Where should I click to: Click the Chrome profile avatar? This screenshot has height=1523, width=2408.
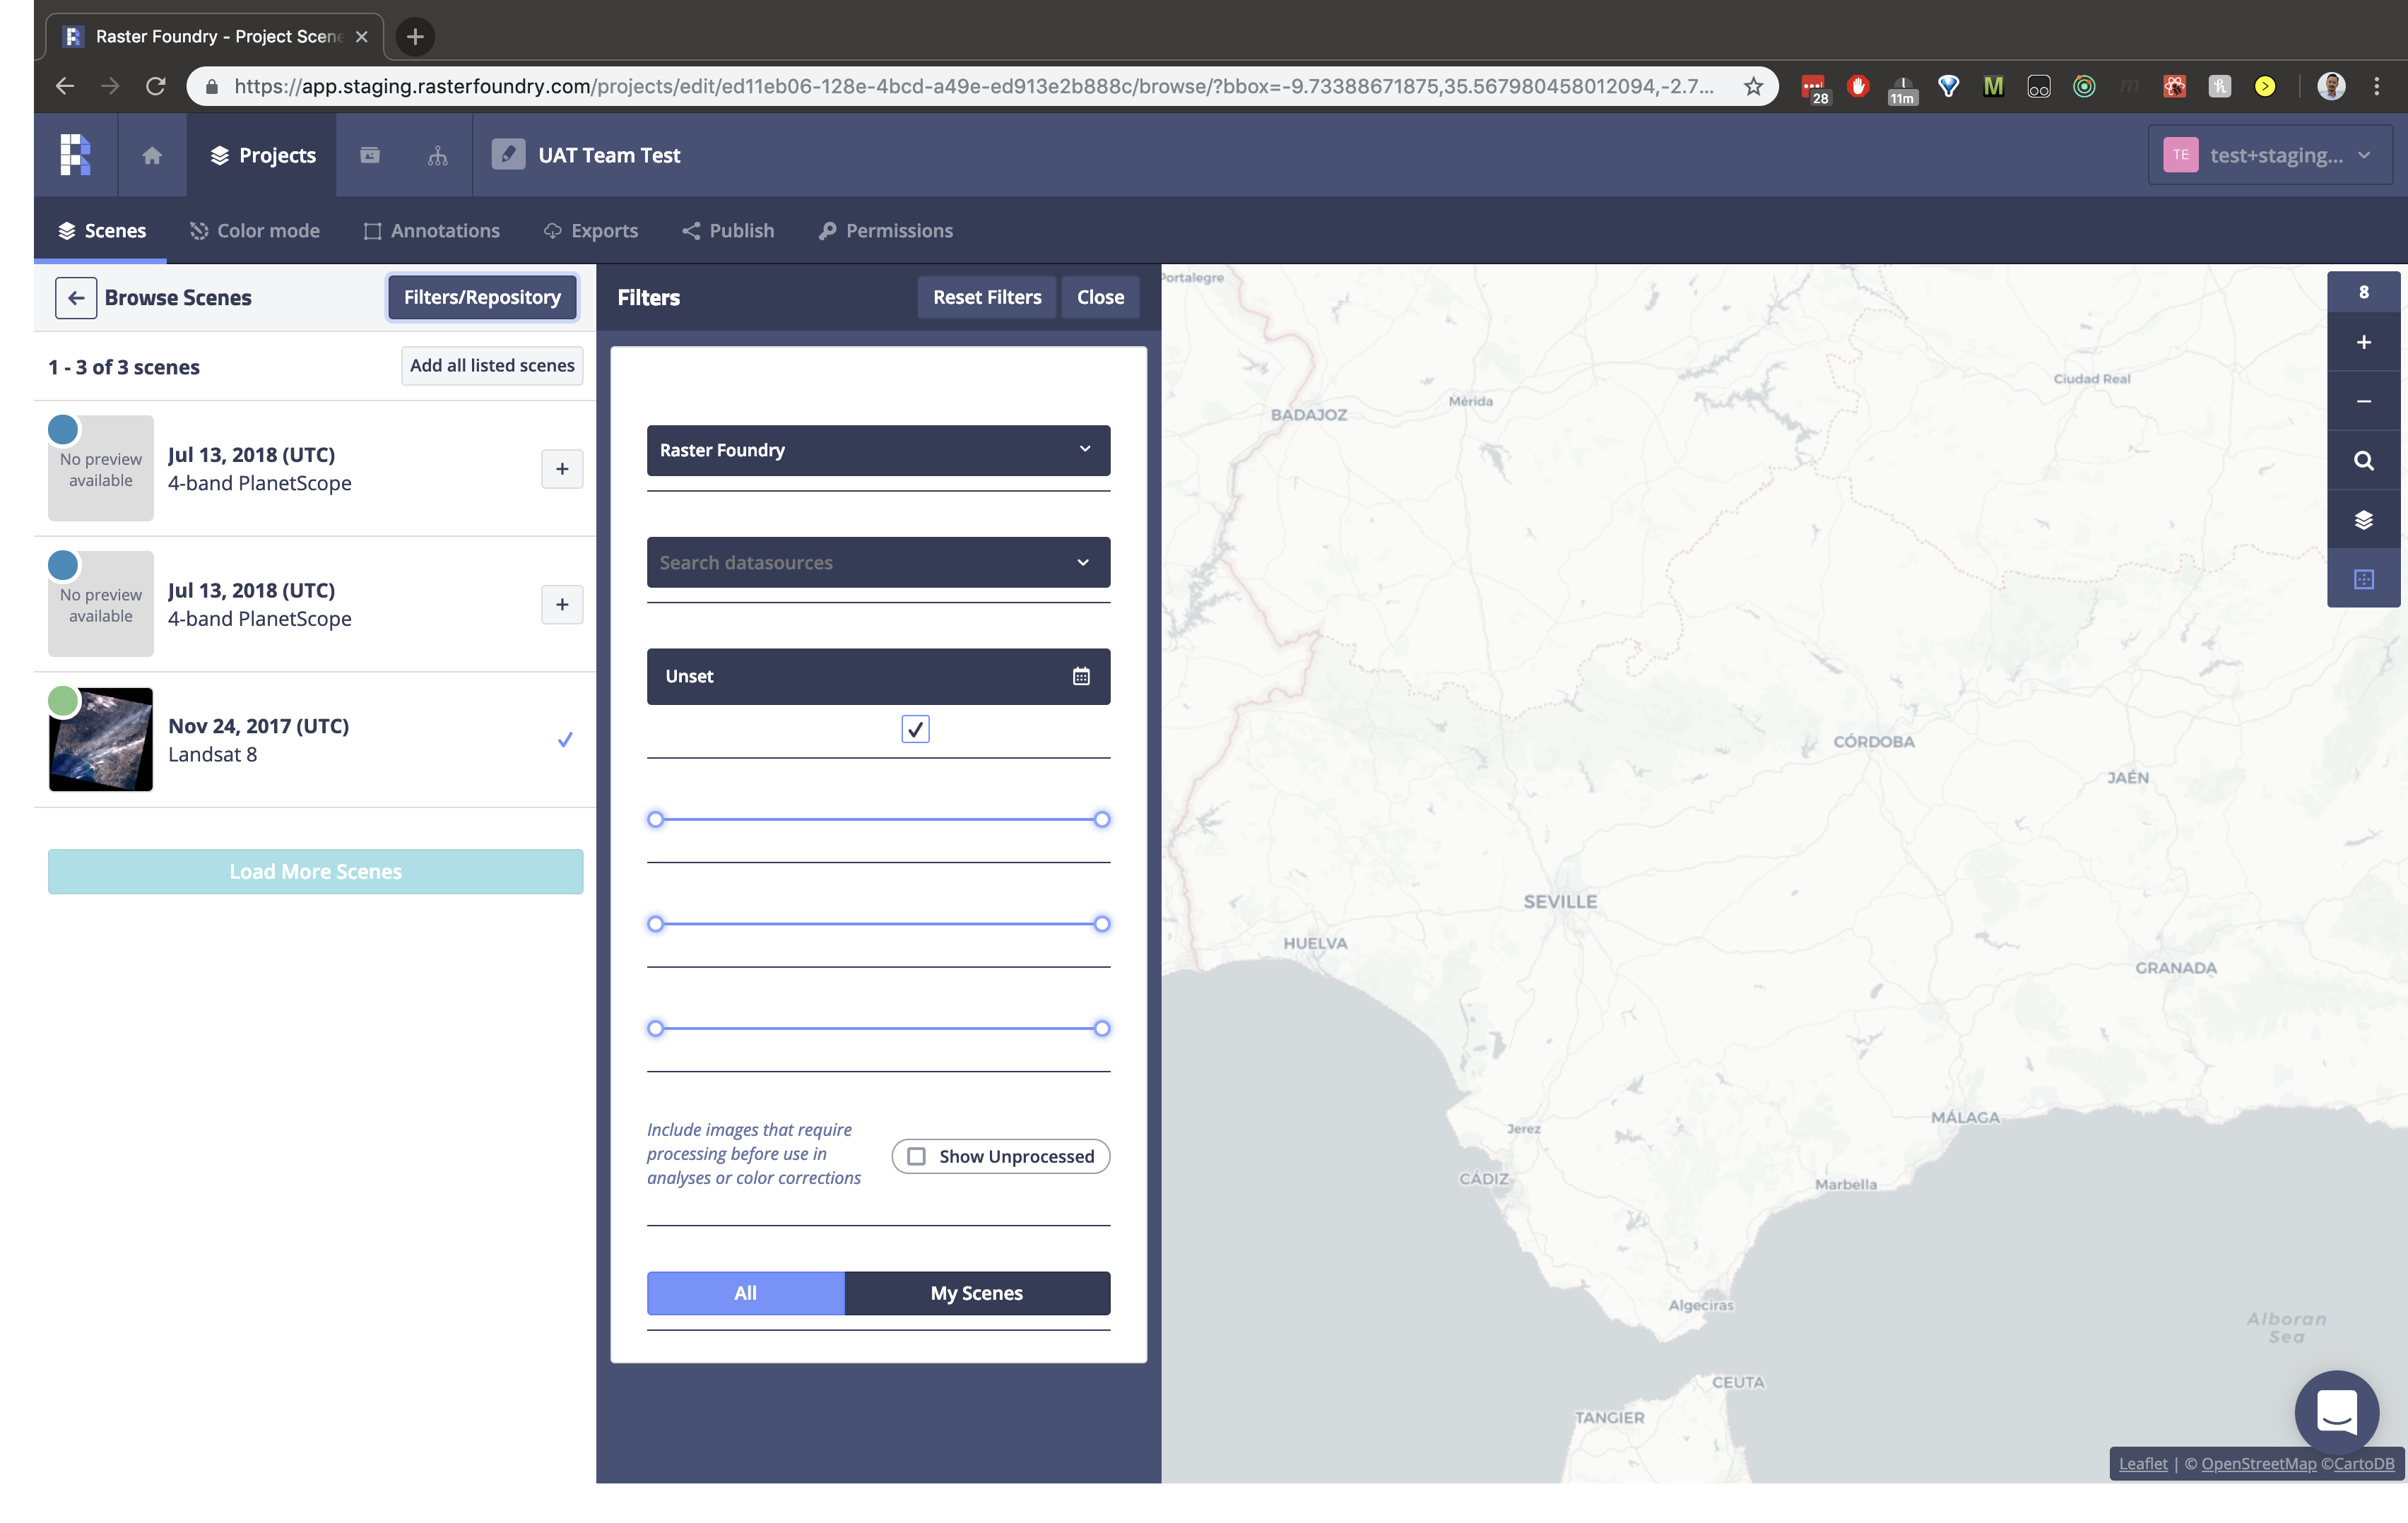point(2331,86)
